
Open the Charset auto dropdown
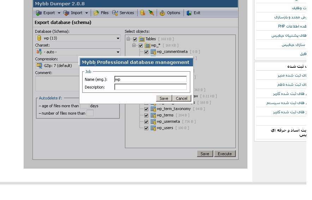[78, 52]
